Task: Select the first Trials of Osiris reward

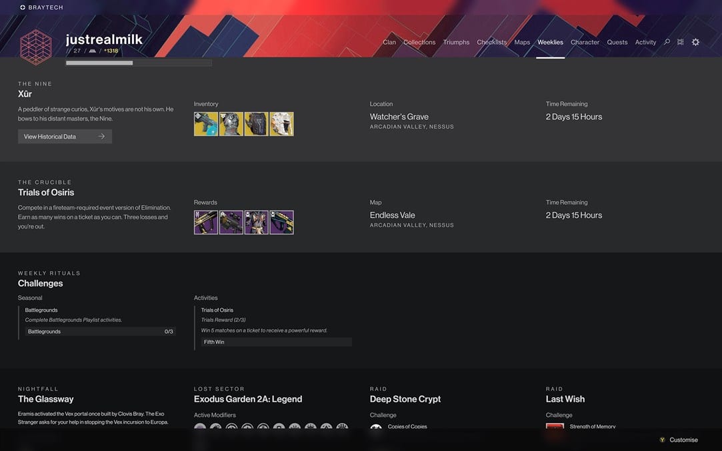Action: click(x=206, y=223)
